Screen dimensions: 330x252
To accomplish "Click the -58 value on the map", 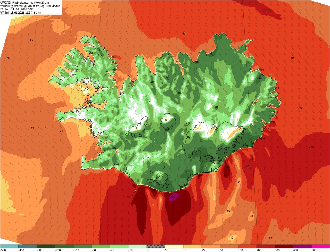I will coord(216,108).
